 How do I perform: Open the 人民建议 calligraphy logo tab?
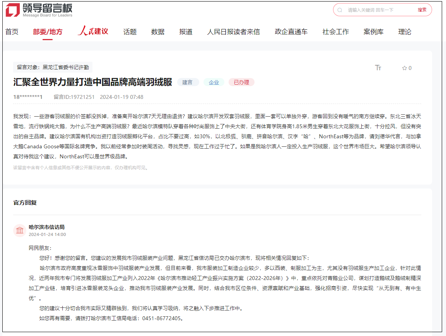[93, 31]
